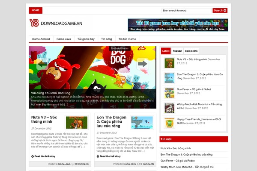The image size is (257, 171).
Task: Open Tải game hay menu item
Action: 86,39
